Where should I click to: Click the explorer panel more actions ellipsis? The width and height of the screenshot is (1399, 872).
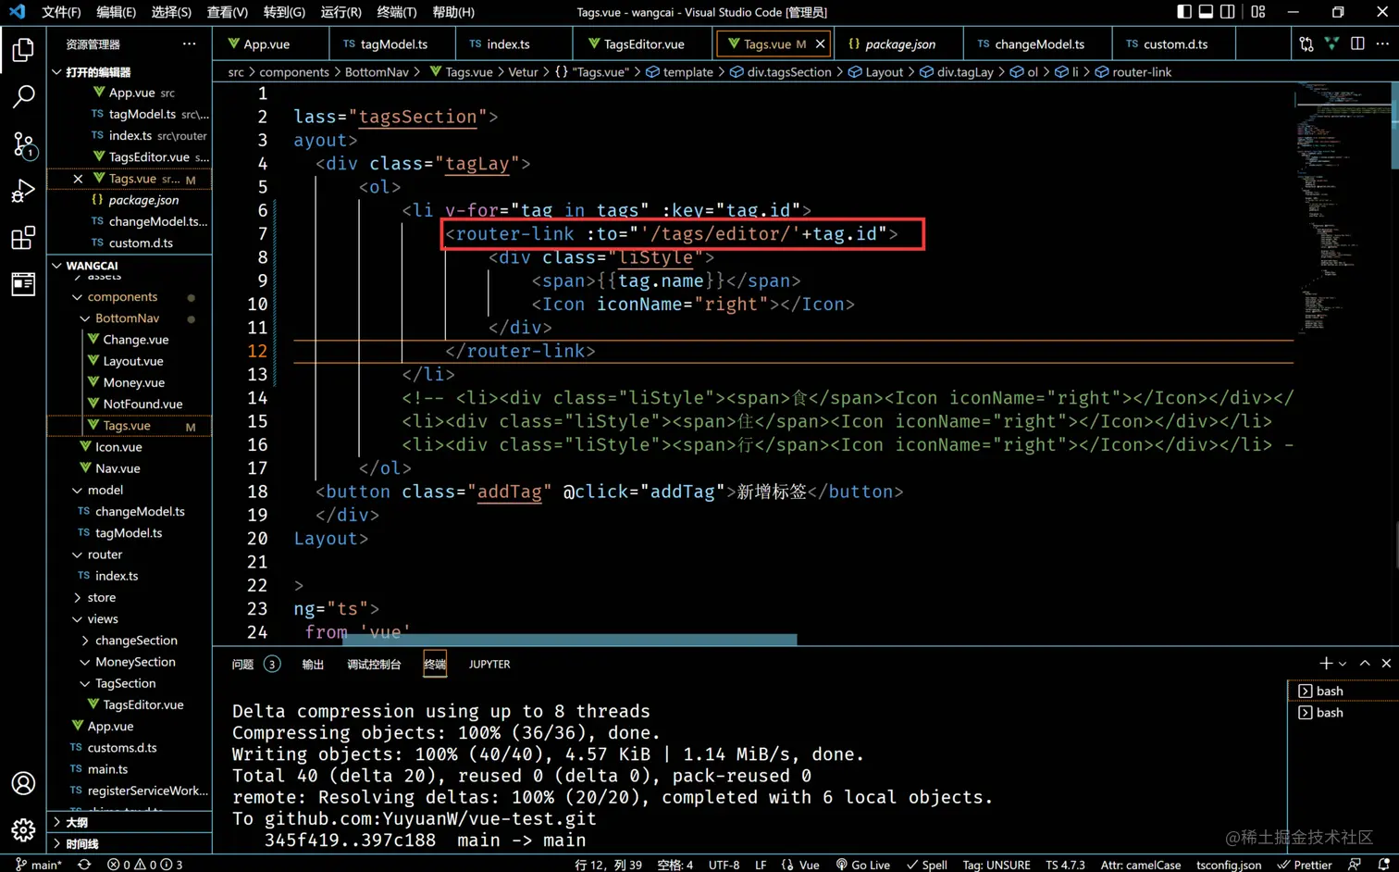point(189,44)
